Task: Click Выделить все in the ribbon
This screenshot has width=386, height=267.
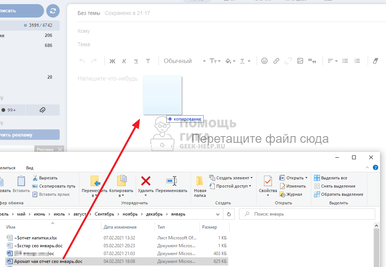Action: pyautogui.click(x=330, y=178)
